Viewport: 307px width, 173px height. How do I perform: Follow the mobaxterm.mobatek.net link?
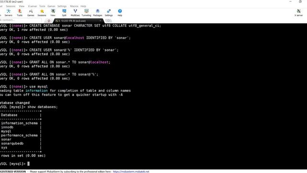131,172
